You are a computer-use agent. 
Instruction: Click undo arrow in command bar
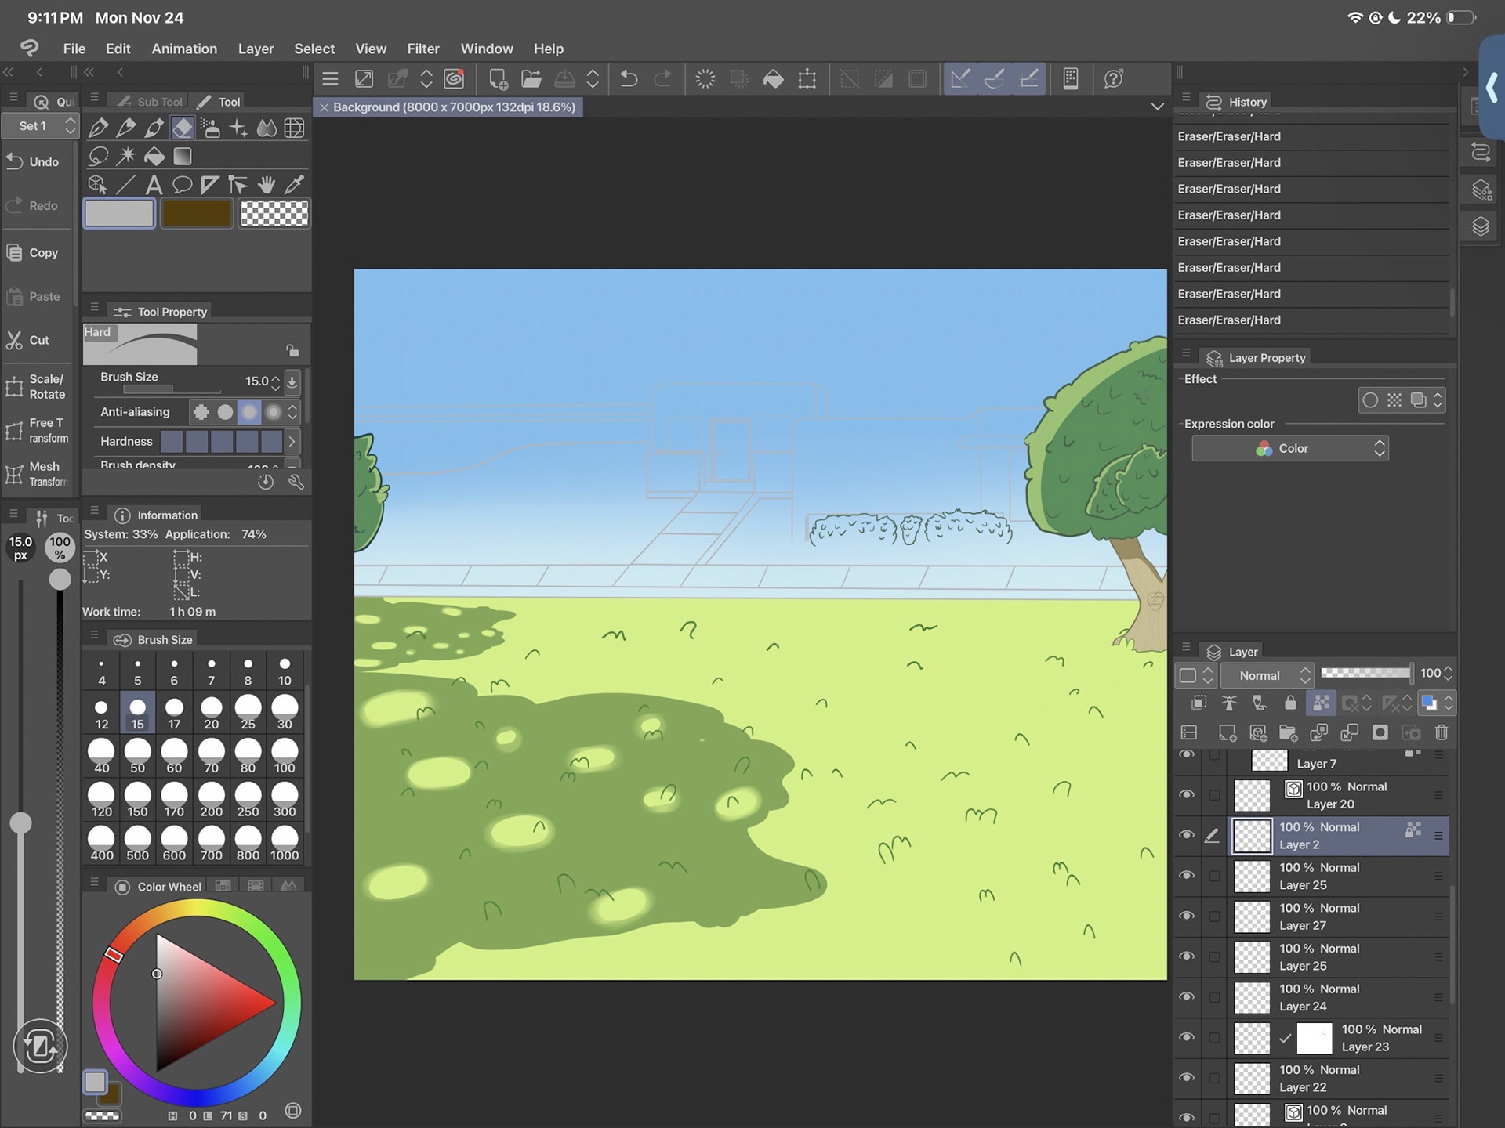tap(628, 78)
